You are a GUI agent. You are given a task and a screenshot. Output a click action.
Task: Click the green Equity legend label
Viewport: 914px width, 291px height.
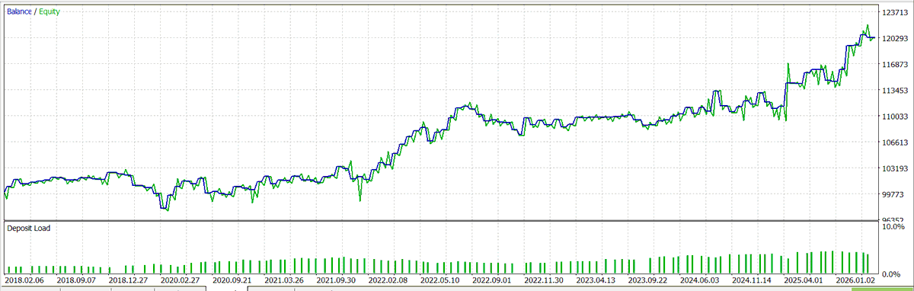point(50,11)
